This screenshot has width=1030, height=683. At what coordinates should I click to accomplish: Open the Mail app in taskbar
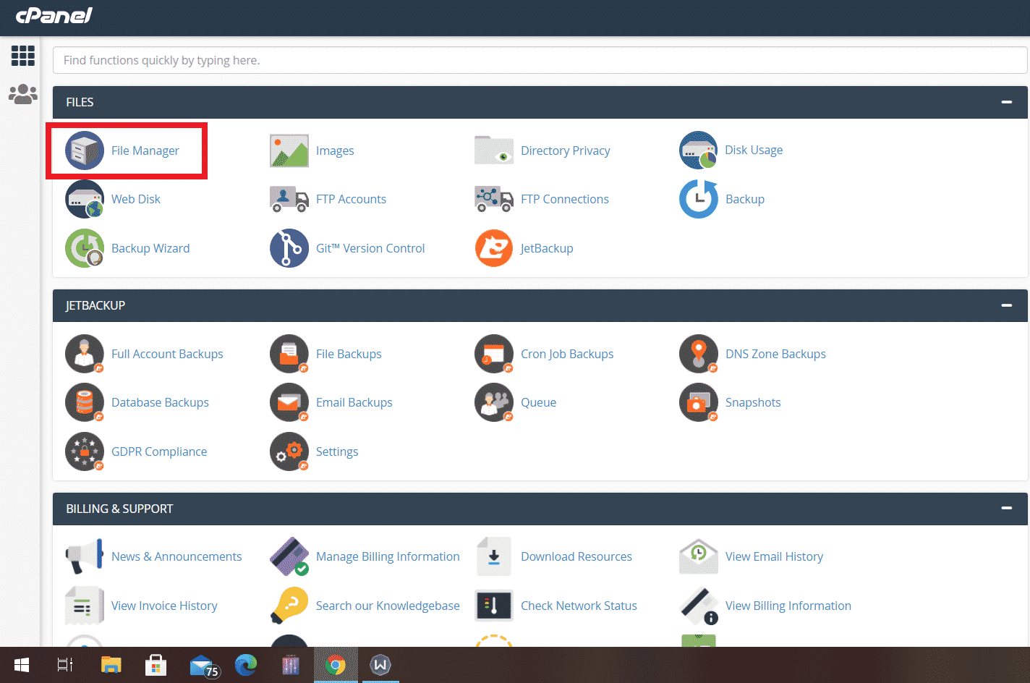click(203, 665)
